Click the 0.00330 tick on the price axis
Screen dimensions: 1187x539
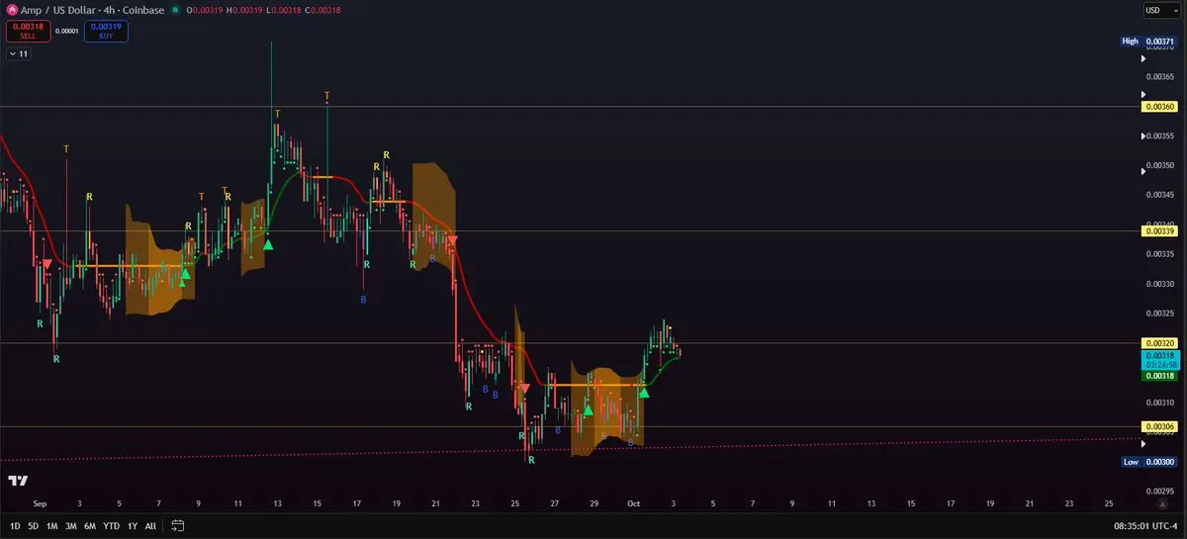point(1159,284)
